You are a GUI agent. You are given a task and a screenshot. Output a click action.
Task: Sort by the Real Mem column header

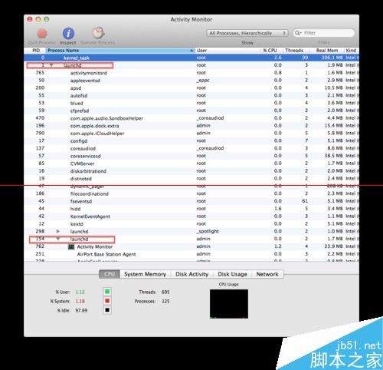327,51
